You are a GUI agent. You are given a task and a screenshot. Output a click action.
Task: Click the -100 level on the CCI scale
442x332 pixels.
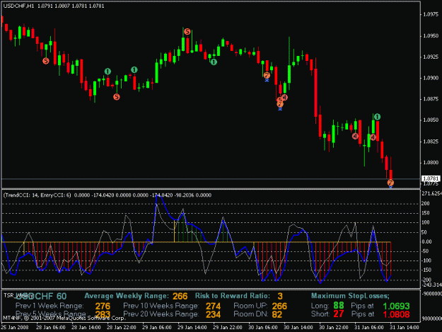coord(426,261)
